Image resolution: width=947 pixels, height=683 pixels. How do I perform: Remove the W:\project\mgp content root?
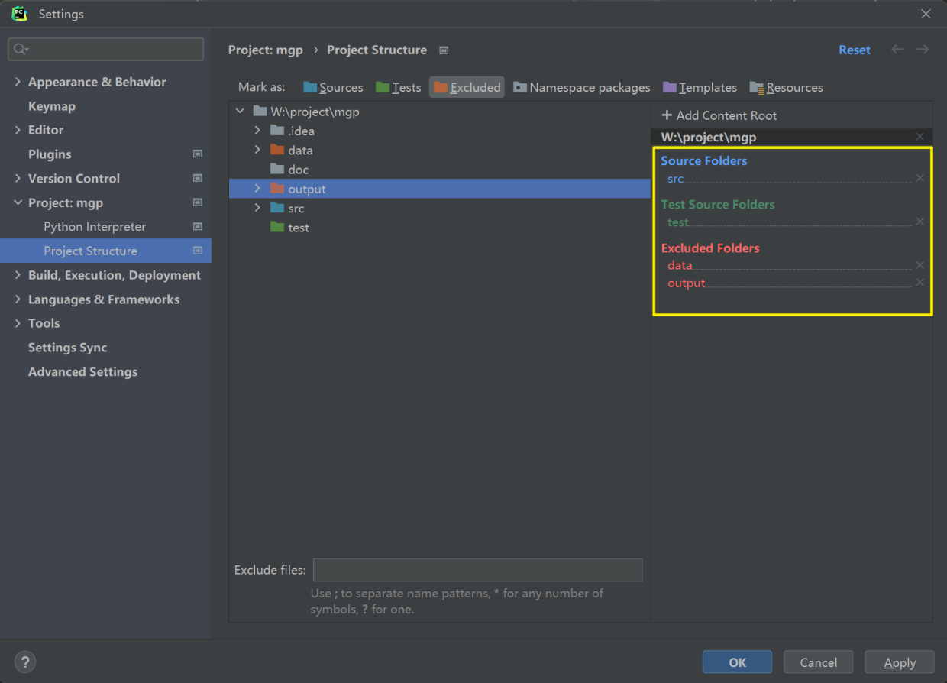(920, 136)
